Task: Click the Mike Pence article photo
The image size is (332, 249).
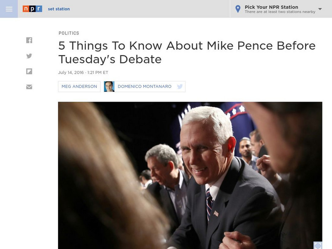Action: 190,175
